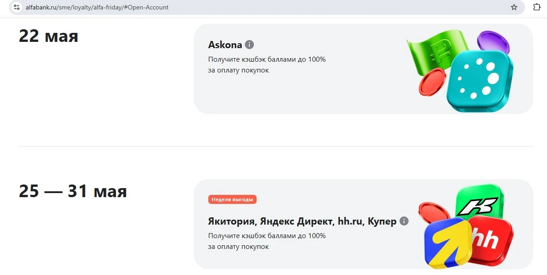
Task: Click the blue Yandex Direct arrow tile
Action: pos(447,243)
